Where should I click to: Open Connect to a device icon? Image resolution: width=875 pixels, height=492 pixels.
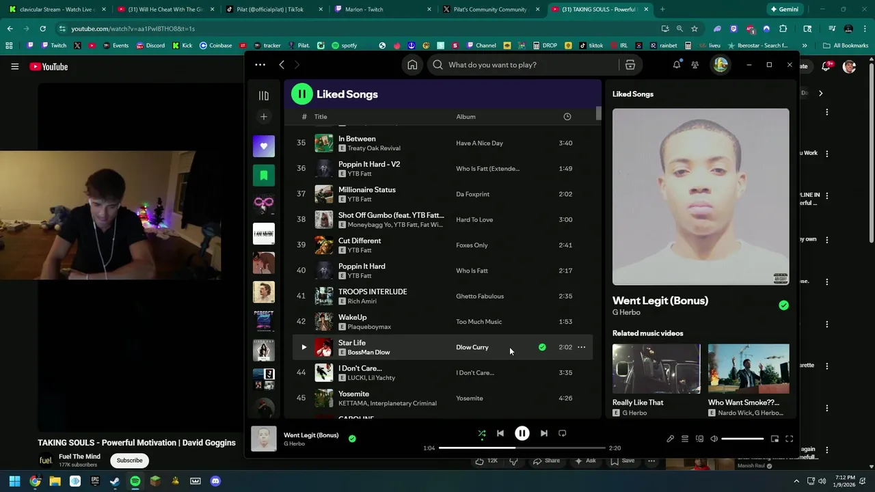coord(699,439)
